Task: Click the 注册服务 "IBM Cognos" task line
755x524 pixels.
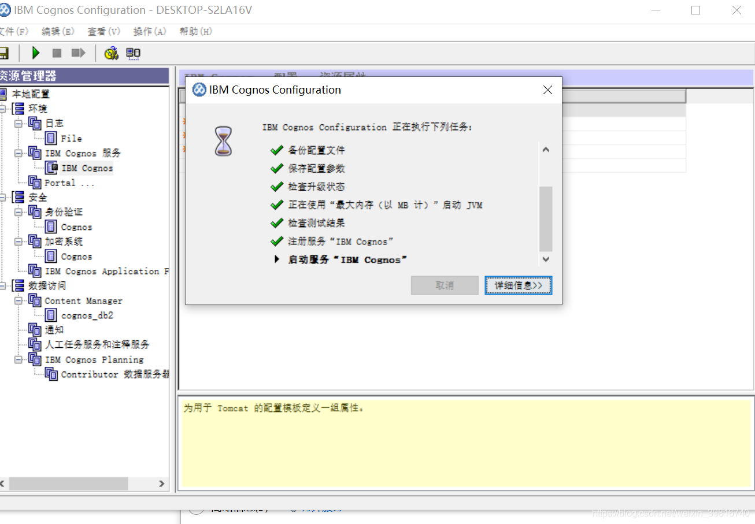Action: 341,241
